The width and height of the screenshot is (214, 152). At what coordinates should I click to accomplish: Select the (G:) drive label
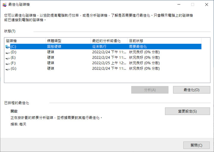point(13,68)
